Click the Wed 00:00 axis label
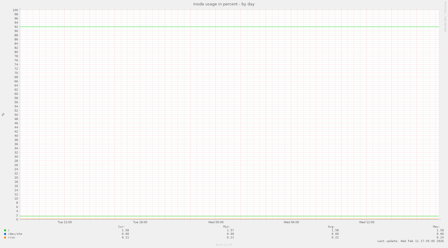448x248 pixels. tap(216, 222)
